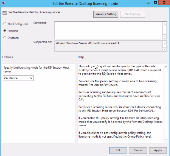The width and height of the screenshot is (170, 156).
Task: Click the paragraph starting 'If you enable this policy'
Action: (120, 122)
